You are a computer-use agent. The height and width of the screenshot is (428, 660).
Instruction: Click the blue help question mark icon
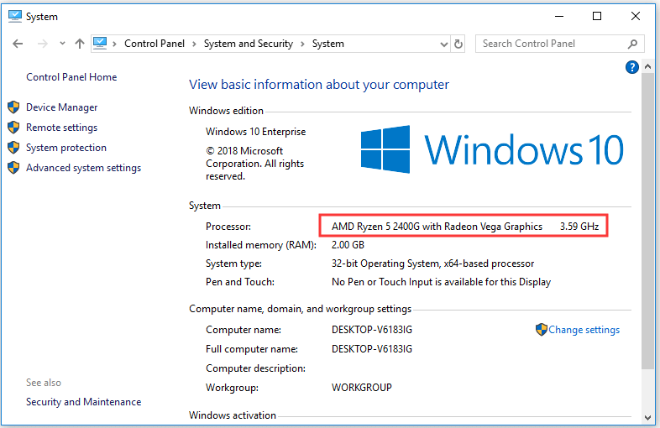(633, 67)
